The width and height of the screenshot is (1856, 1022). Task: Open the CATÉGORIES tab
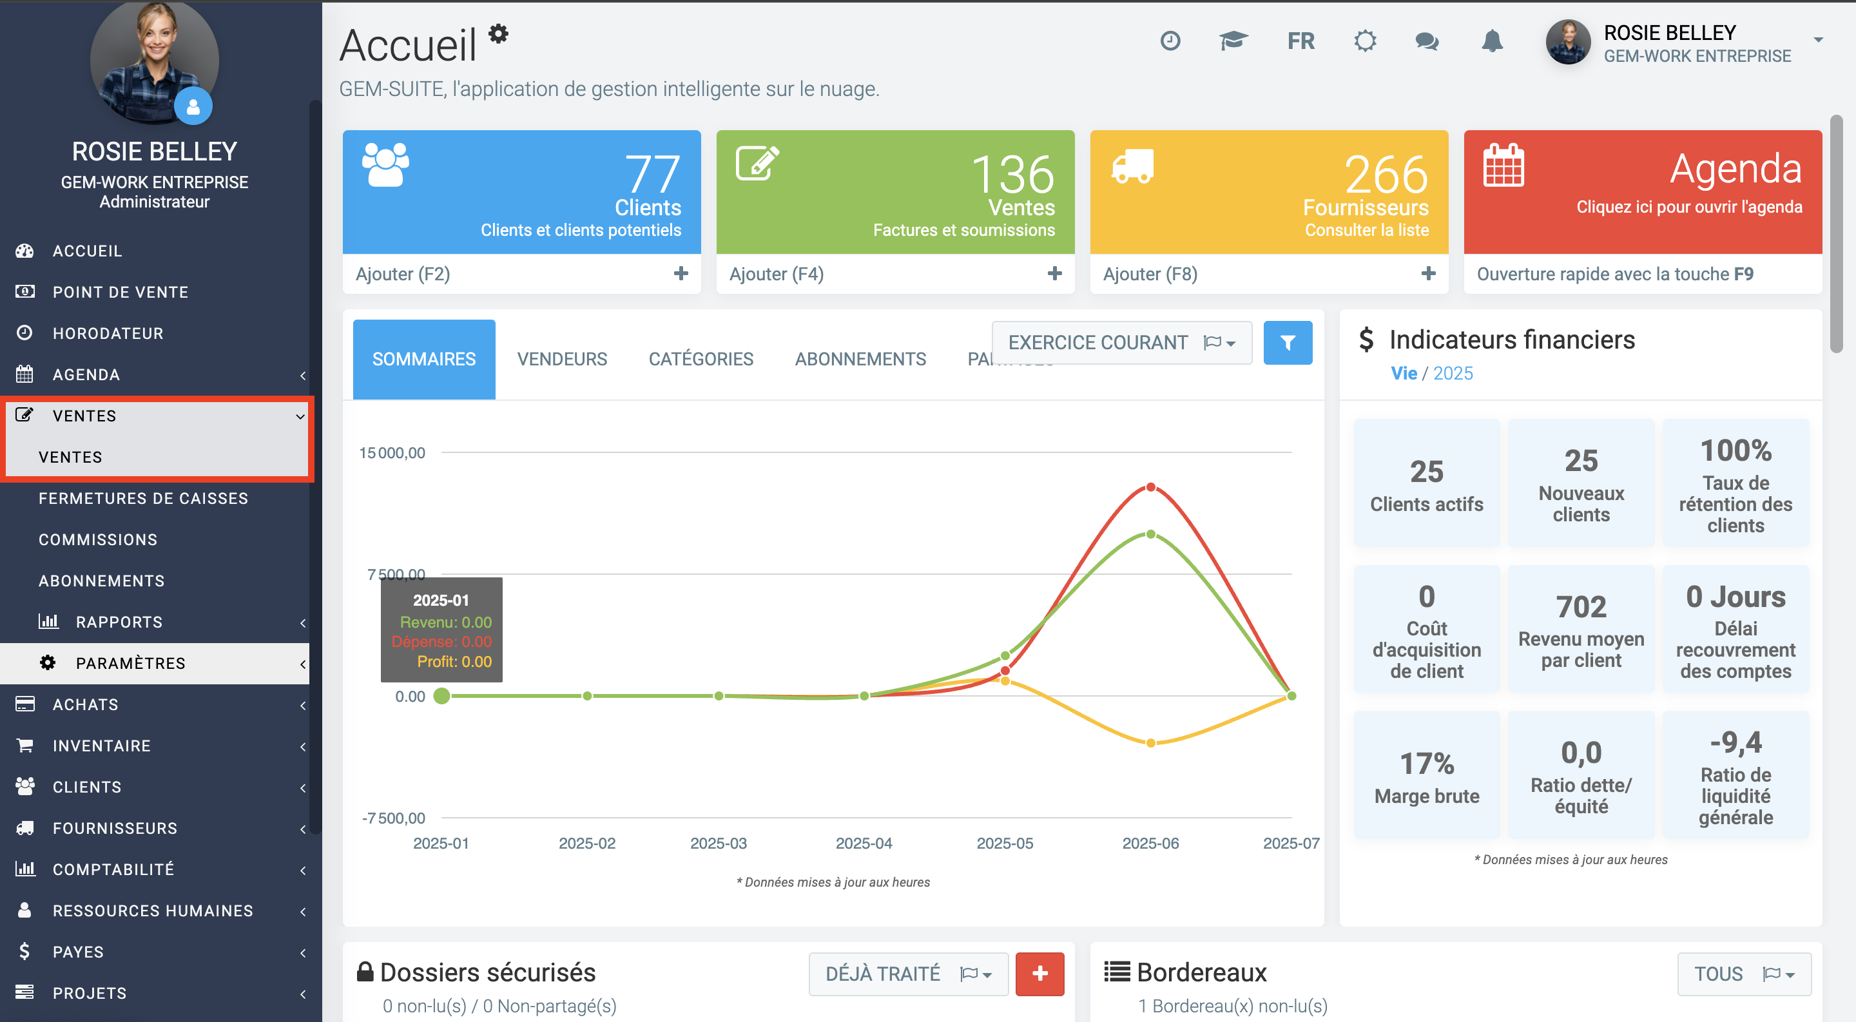pos(701,359)
